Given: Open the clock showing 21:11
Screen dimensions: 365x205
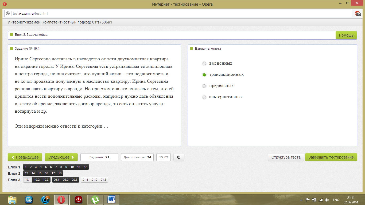Looking at the screenshot, I should pos(351,200).
